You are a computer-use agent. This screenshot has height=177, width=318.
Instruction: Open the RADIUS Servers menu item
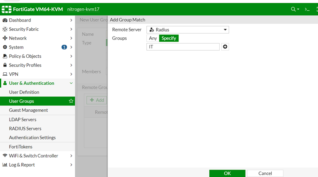coord(25,128)
